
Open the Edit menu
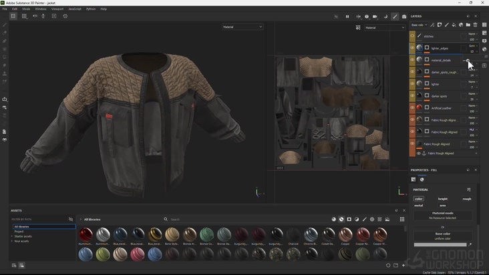pyautogui.click(x=15, y=9)
